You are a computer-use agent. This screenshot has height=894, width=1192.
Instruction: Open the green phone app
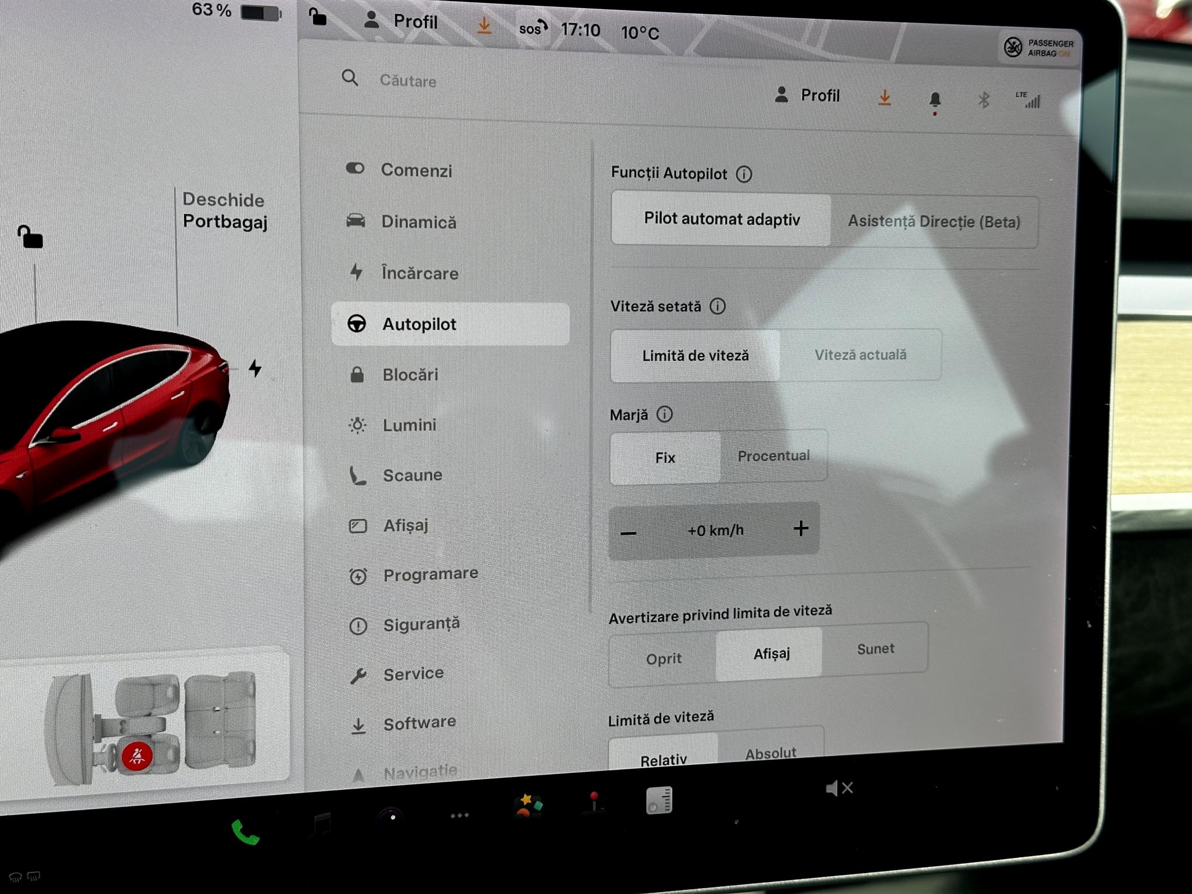point(245,832)
